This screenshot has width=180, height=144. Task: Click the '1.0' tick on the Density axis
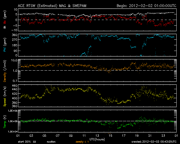pos(15,71)
